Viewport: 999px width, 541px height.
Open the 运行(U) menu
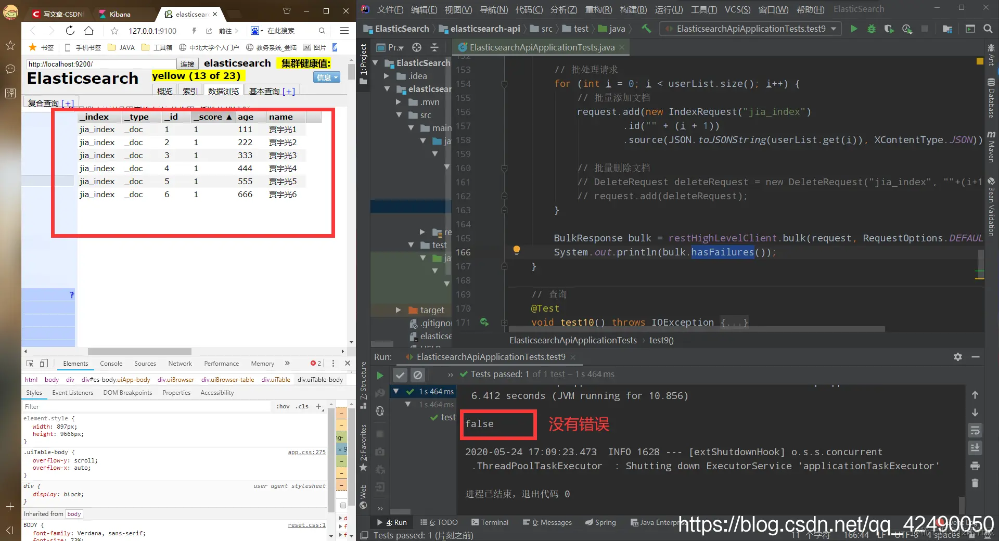click(669, 9)
